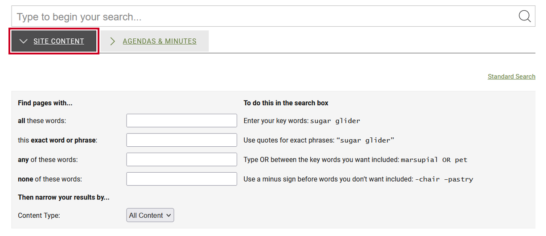Click the magnifying glass search icon

pyautogui.click(x=525, y=17)
